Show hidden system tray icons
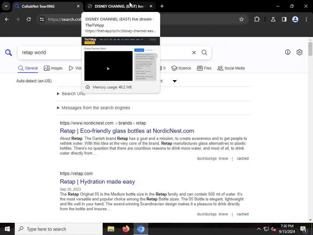 (259, 229)
